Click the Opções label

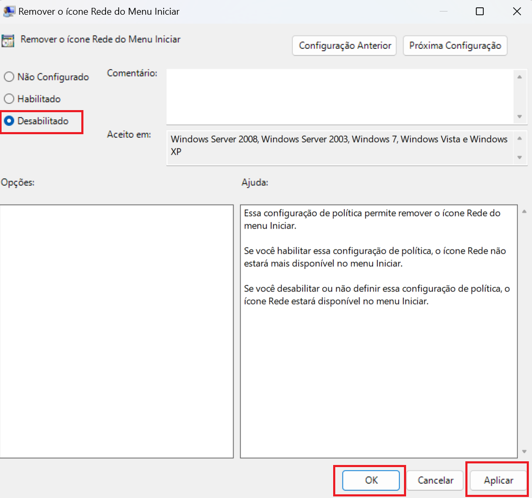(18, 183)
